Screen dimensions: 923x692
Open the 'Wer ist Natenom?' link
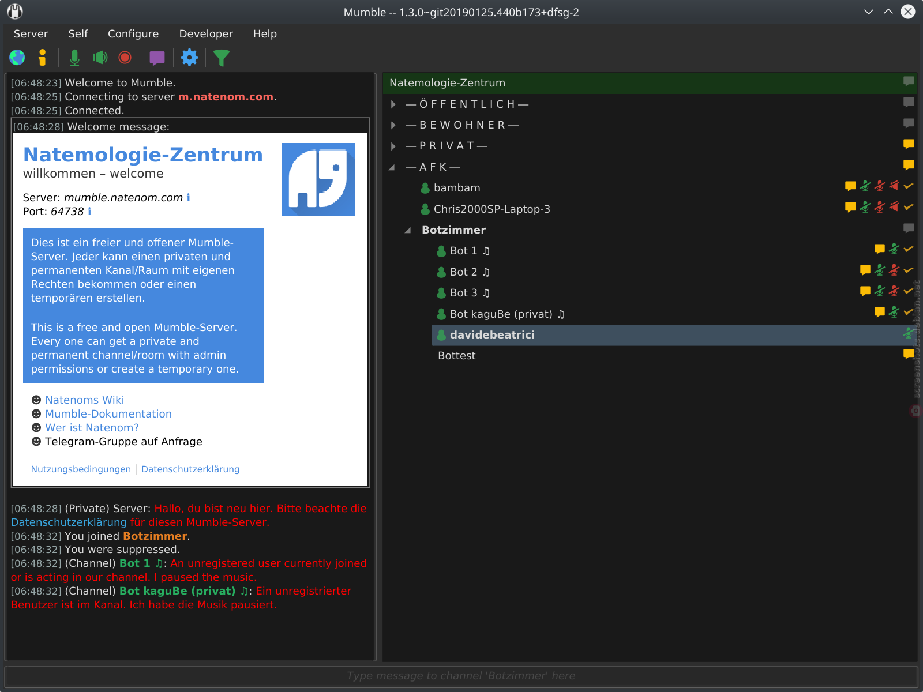92,428
